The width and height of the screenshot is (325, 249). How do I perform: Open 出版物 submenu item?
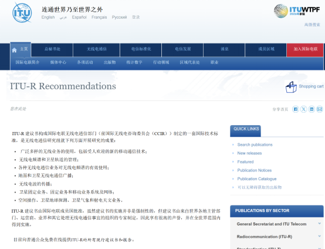pos(110,62)
